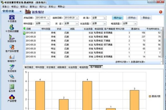166x110 pixels.
Task: Open 开始日期 date dropdown
Action: pos(48,18)
